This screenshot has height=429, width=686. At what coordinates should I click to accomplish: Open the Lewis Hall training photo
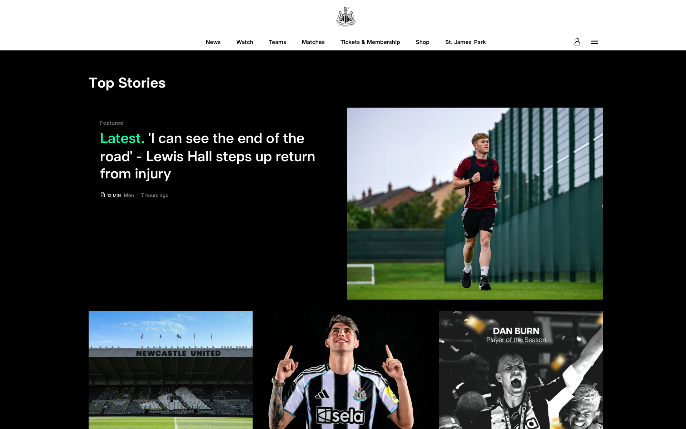click(x=475, y=203)
